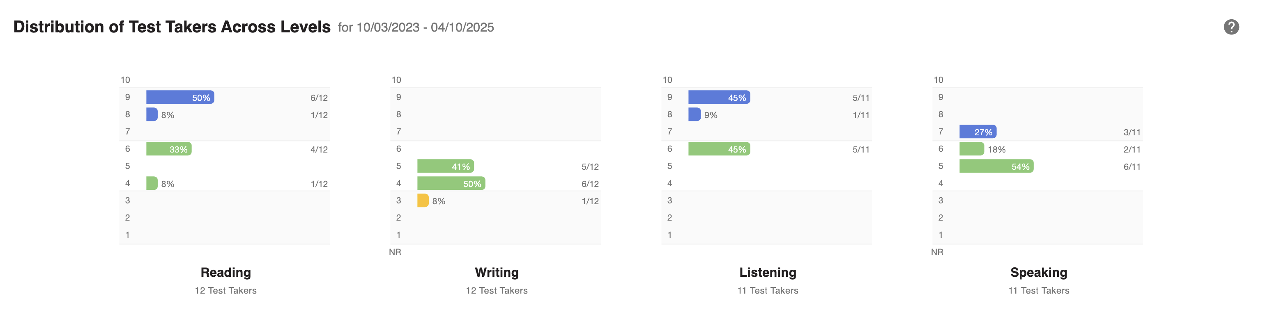Select the 50% Reading level 9 bar
The image size is (1265, 310).
click(x=180, y=97)
